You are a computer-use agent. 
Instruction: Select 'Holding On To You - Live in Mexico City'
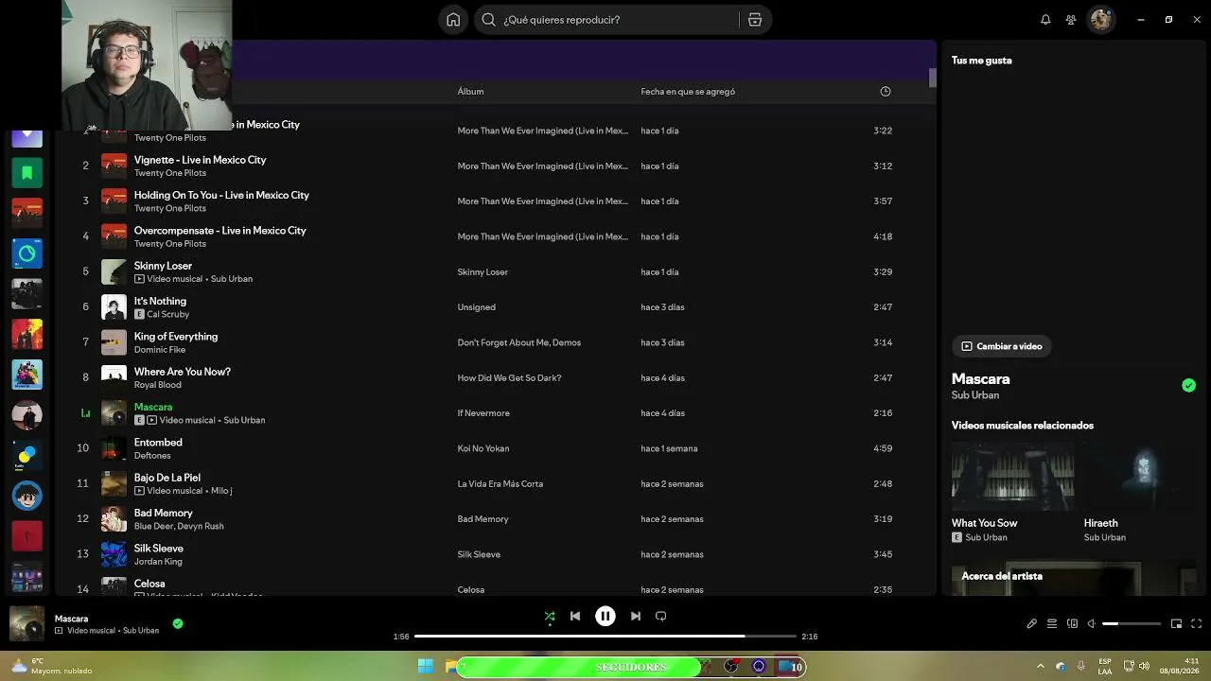[x=221, y=195]
